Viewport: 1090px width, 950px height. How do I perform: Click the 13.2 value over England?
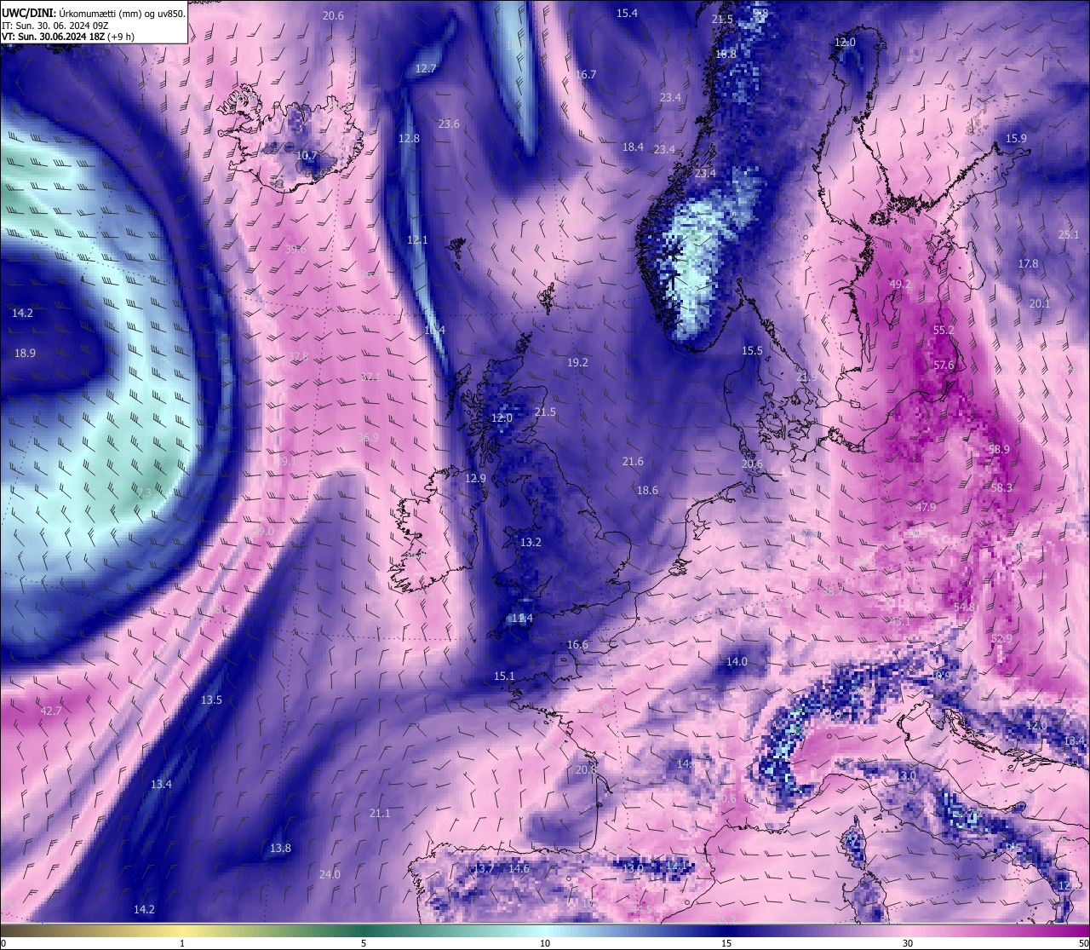[531, 542]
